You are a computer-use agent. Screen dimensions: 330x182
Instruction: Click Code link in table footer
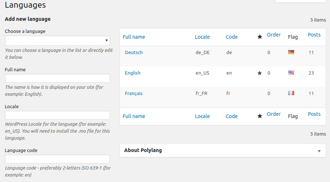tap(232, 116)
